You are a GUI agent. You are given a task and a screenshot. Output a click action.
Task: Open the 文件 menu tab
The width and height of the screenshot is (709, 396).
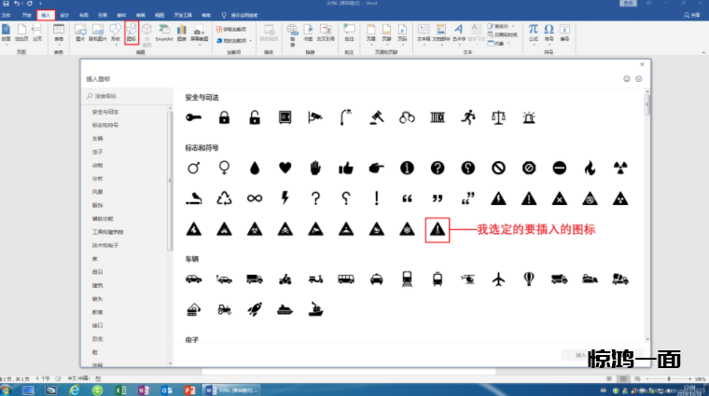click(x=7, y=16)
